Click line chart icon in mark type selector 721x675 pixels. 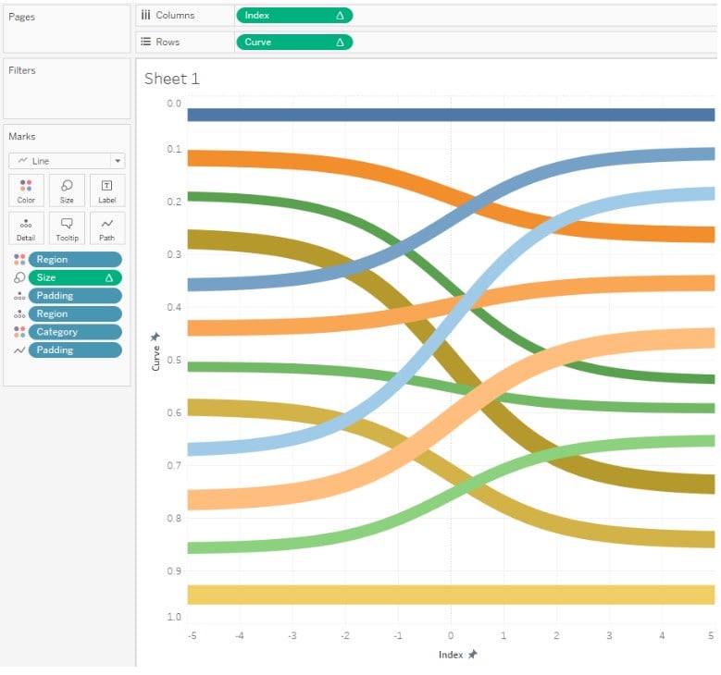(x=22, y=160)
